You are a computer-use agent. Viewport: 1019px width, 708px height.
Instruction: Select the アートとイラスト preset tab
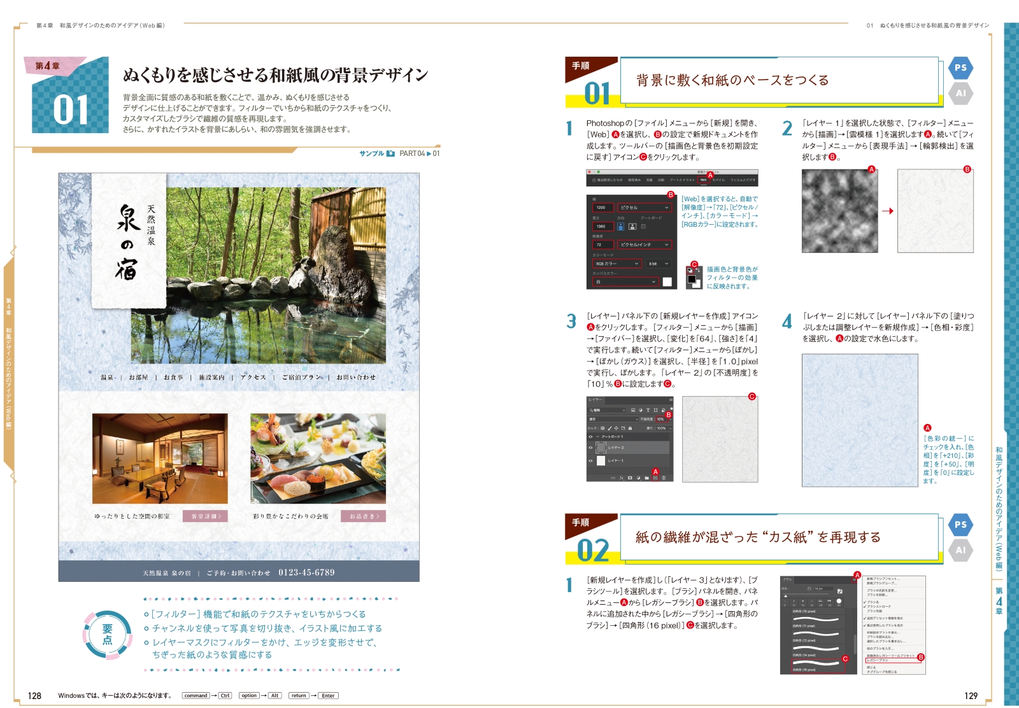tap(682, 180)
